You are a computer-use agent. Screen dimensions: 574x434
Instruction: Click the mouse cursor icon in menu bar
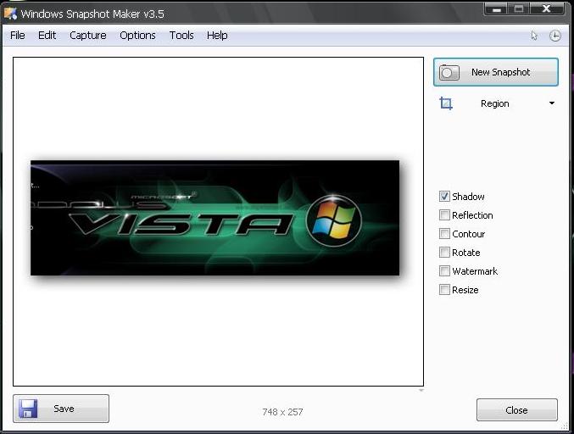[534, 36]
